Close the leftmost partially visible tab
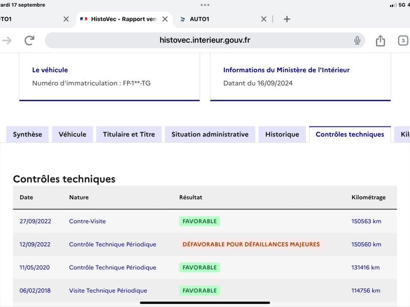This screenshot has height=307, width=410. (x=66, y=19)
